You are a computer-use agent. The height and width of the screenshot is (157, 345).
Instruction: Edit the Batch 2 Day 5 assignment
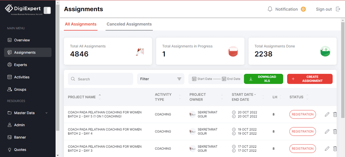point(327,114)
